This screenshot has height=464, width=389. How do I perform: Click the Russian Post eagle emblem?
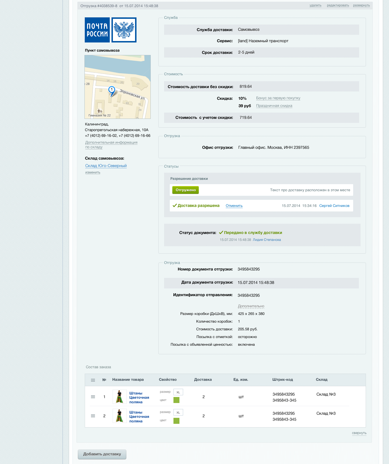(x=124, y=30)
